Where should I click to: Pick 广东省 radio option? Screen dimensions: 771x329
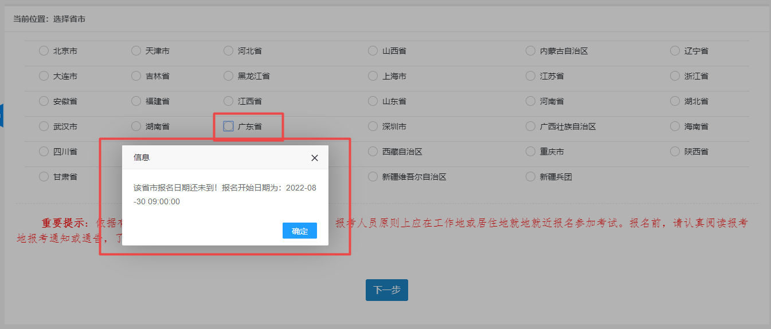[228, 126]
